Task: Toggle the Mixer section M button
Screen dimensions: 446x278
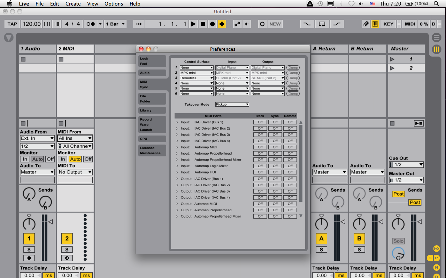Action: point(436,267)
